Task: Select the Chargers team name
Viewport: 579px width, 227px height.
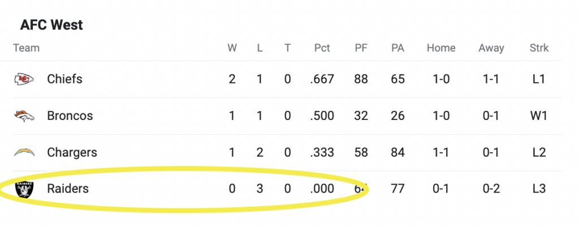Action: 72,152
